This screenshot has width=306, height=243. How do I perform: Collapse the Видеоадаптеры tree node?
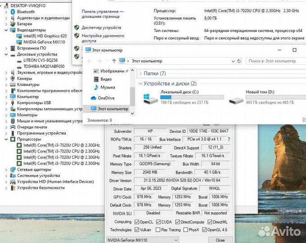[x=6, y=30]
